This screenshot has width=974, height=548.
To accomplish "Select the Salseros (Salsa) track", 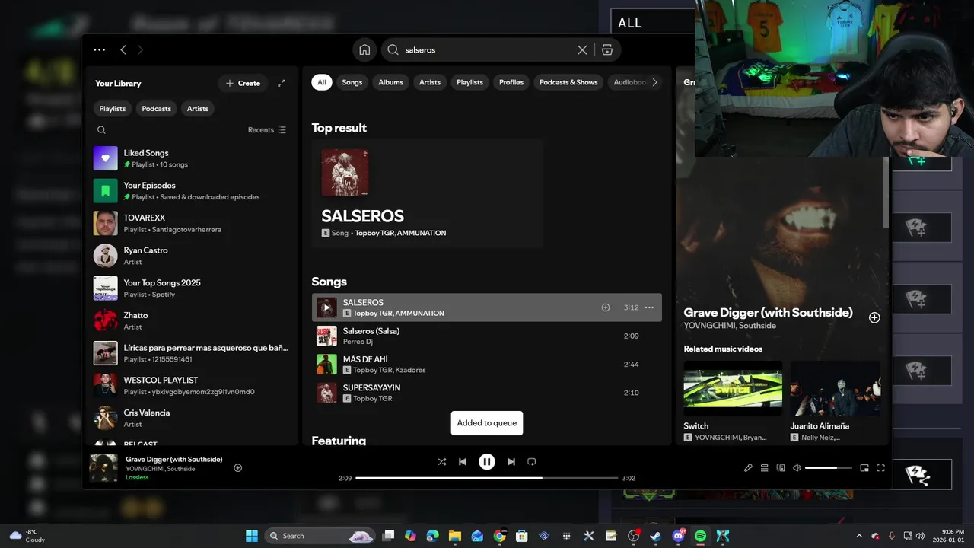I will pos(487,336).
